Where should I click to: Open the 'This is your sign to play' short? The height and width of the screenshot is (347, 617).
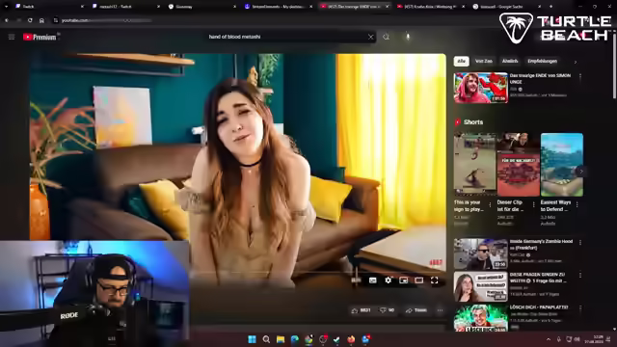pyautogui.click(x=474, y=165)
